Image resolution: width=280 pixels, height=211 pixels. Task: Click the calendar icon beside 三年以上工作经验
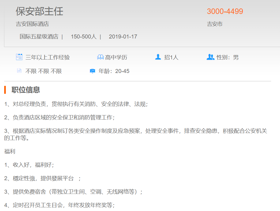coord(19,57)
